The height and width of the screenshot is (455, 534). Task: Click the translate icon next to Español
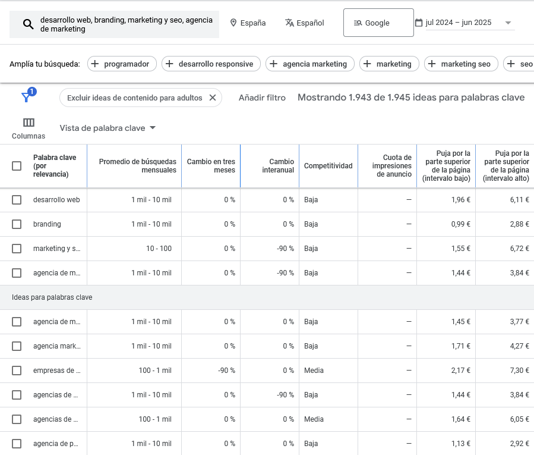click(289, 23)
